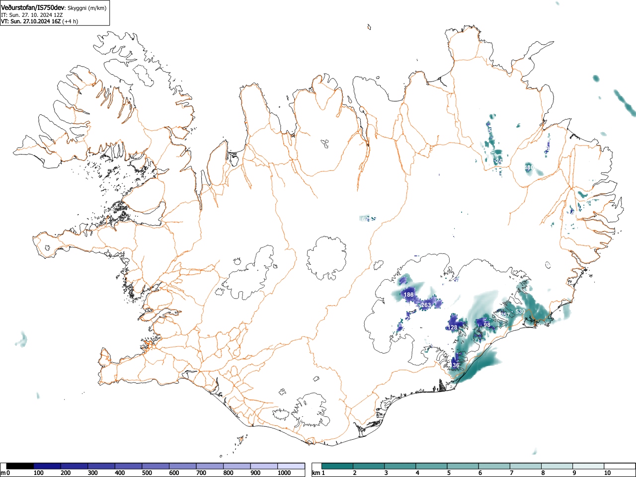Click the 'm' unit label of the meter legend
Image resolution: width=636 pixels, height=477 pixels.
3,473
